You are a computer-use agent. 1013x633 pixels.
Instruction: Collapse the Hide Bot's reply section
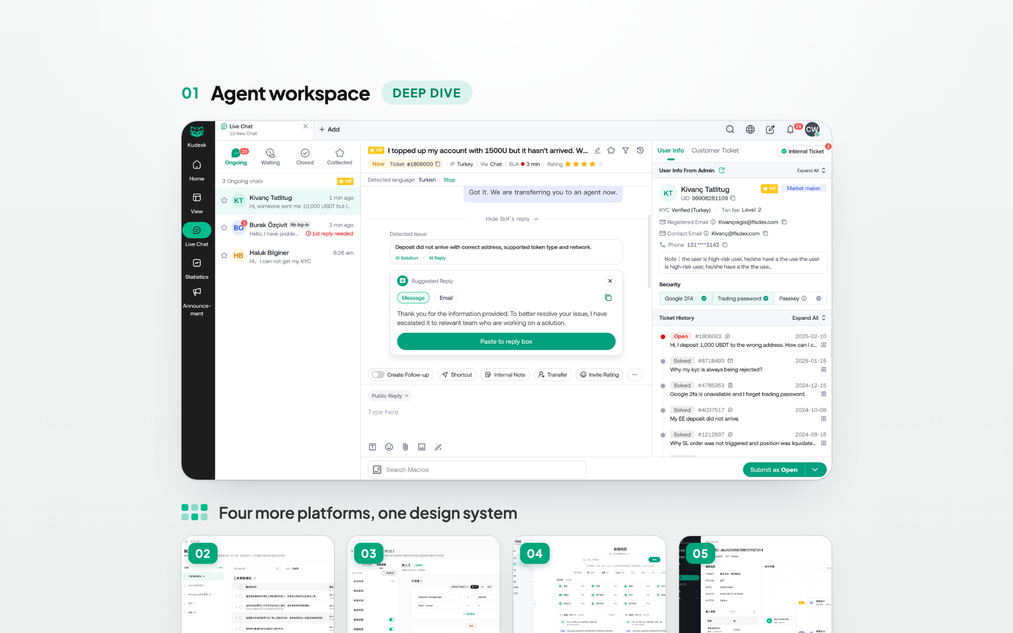coord(512,219)
